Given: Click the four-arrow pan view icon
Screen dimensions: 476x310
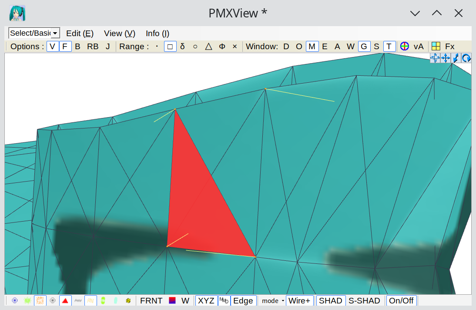Looking at the screenshot, I should 446,58.
